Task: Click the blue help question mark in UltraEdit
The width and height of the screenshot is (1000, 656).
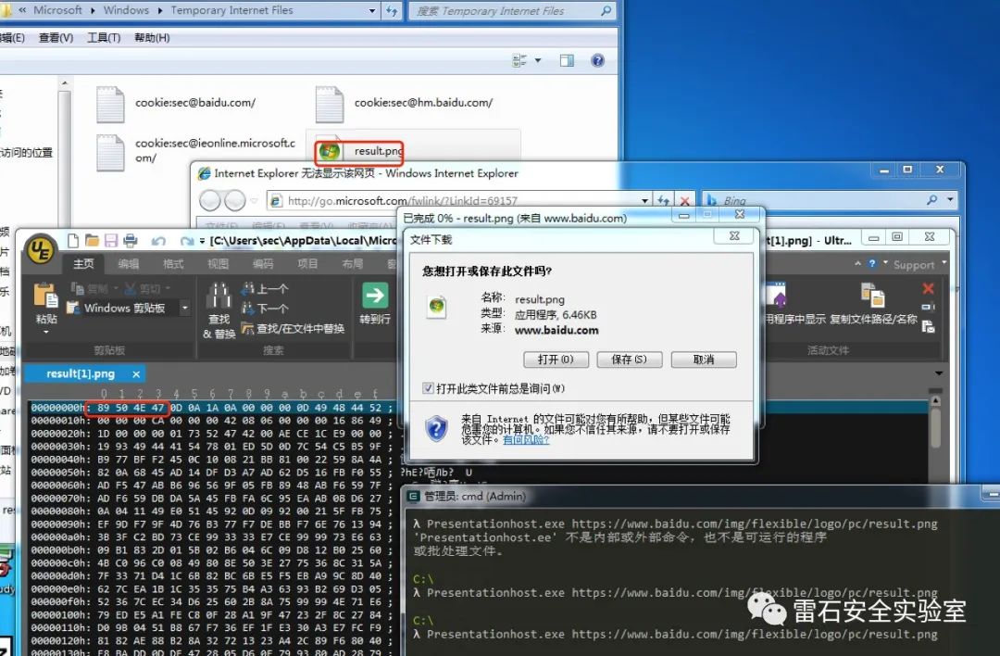Action: (x=872, y=263)
